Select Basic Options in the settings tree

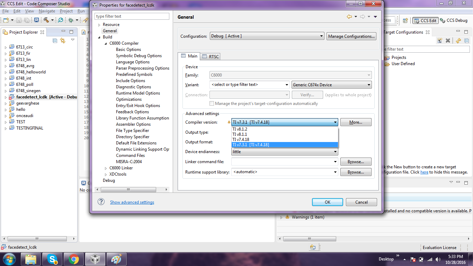(128, 50)
